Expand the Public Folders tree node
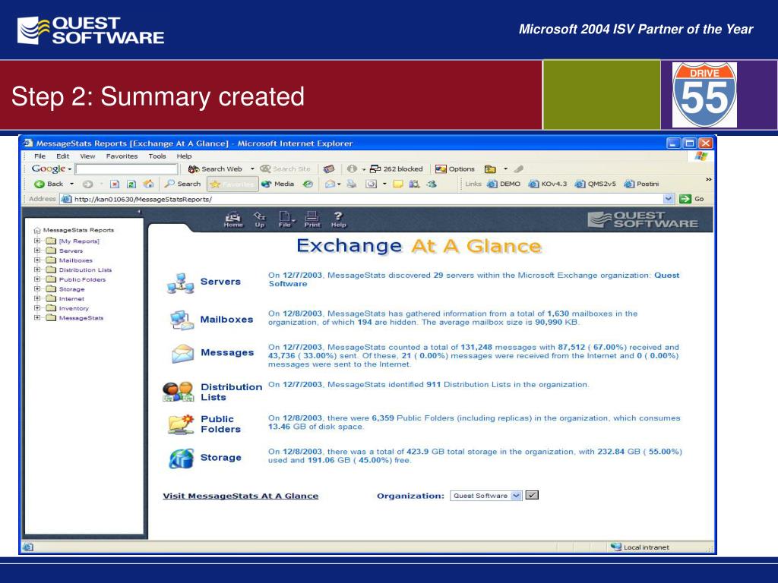Screen dimensions: 778x583 (x=36, y=279)
